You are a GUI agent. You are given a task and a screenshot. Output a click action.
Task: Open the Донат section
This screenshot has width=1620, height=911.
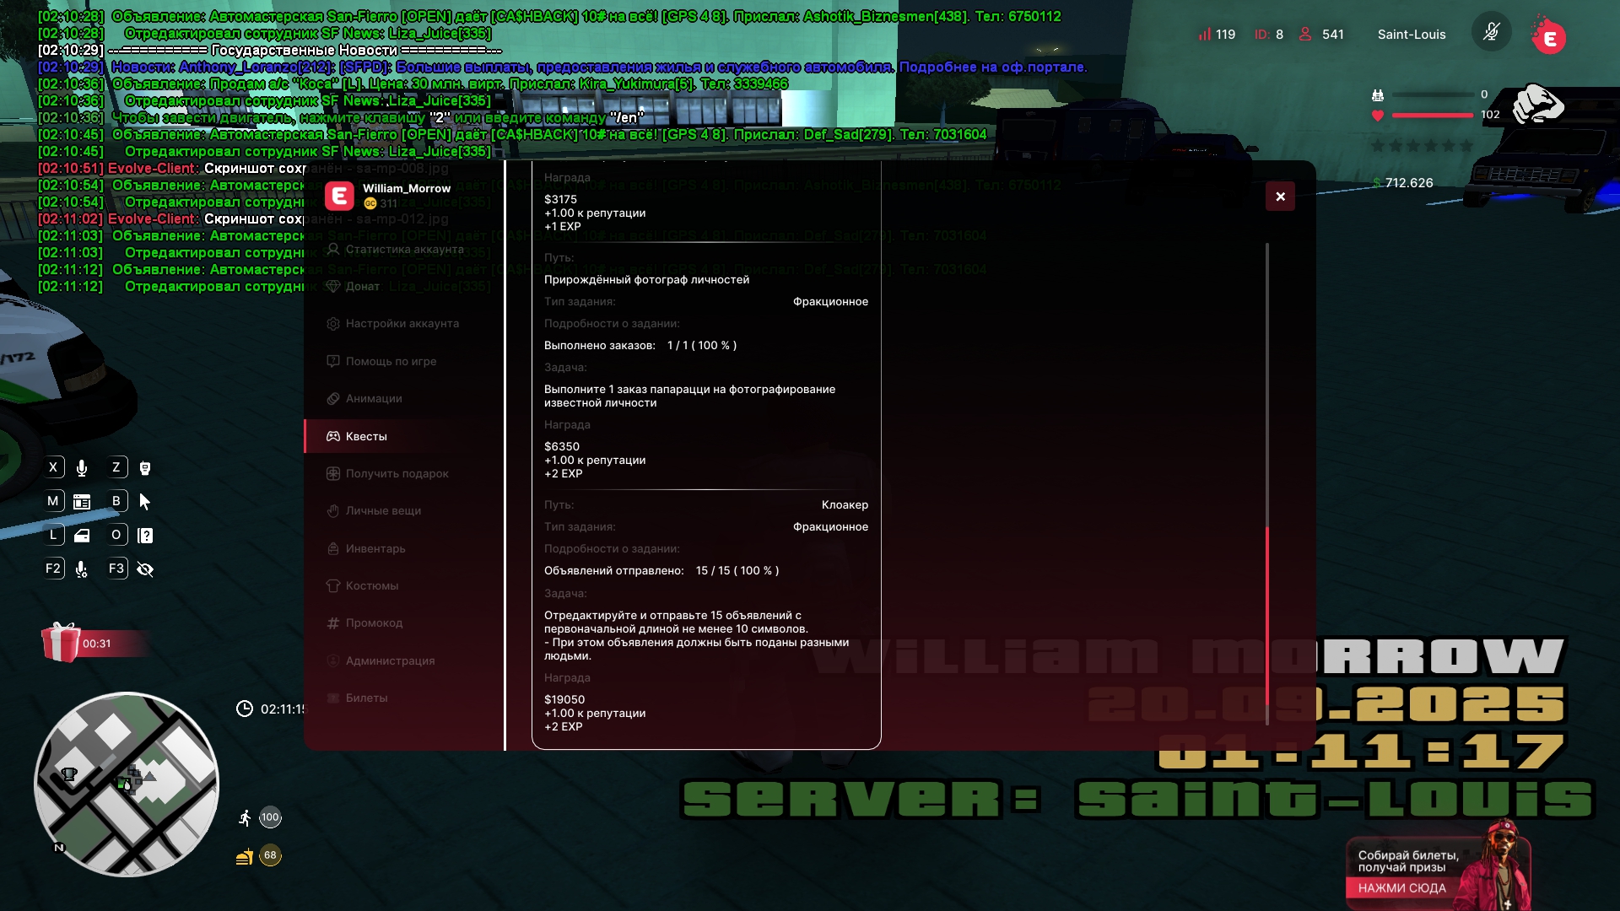point(362,286)
